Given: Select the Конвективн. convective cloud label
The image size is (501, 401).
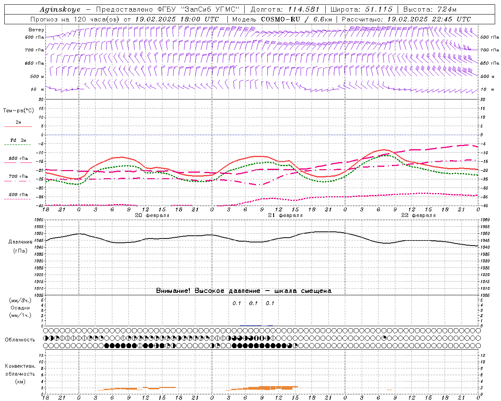Looking at the screenshot, I should [x=20, y=366].
